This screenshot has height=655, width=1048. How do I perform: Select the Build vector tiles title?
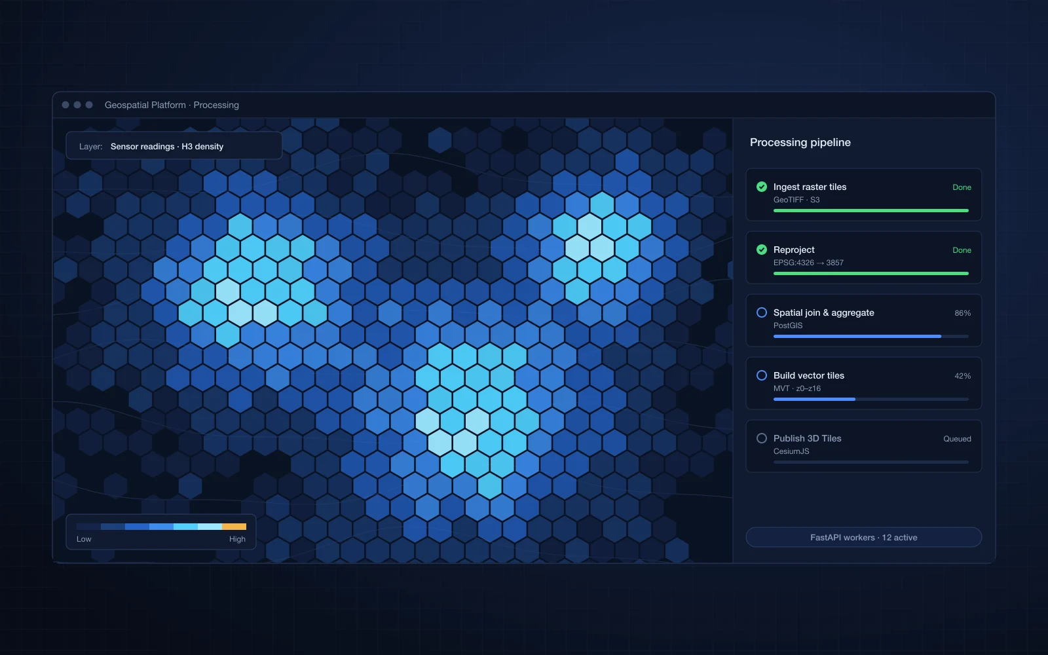click(808, 375)
